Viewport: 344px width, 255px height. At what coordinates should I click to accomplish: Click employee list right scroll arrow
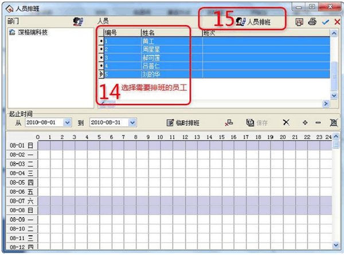[x=326, y=103]
